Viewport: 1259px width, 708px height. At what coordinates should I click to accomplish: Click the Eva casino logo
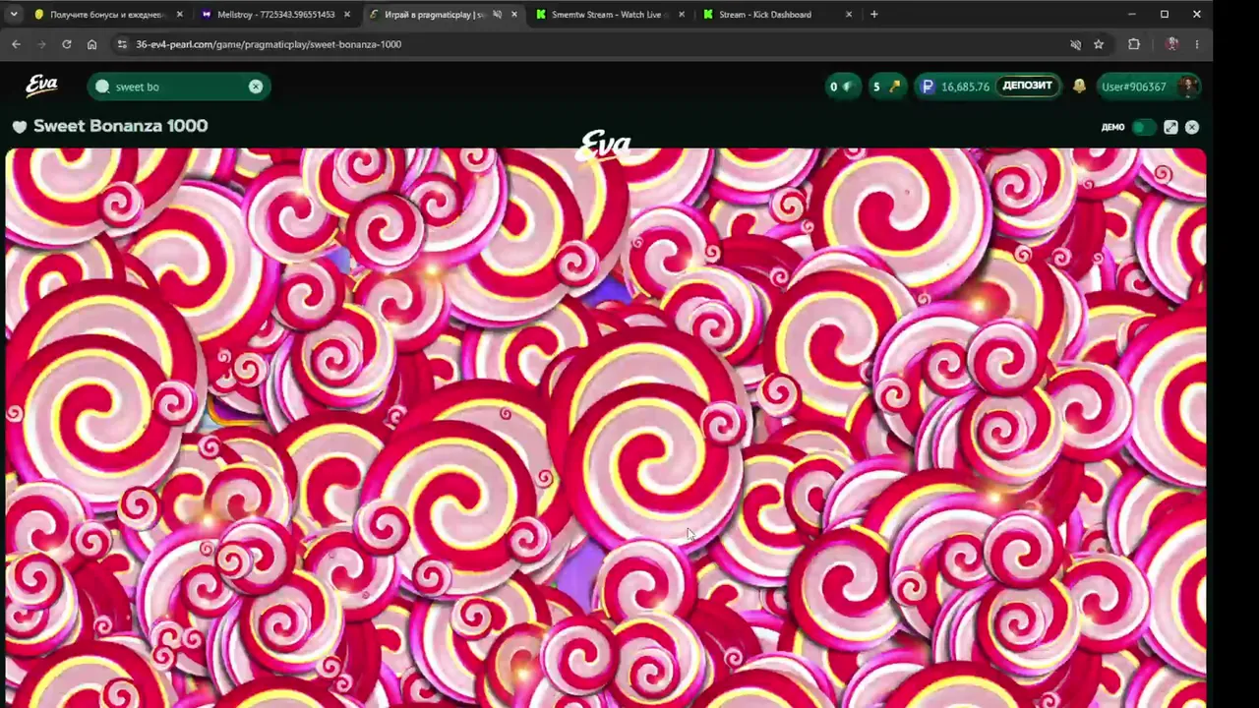pyautogui.click(x=41, y=87)
